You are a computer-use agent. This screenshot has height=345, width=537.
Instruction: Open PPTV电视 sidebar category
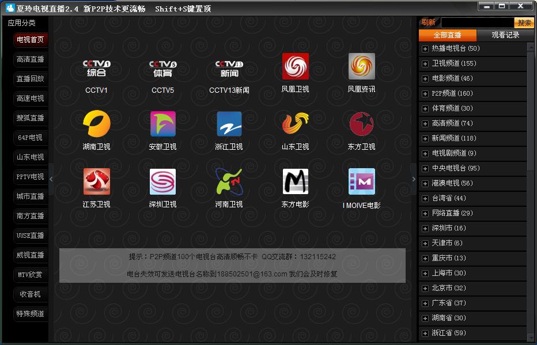31,177
